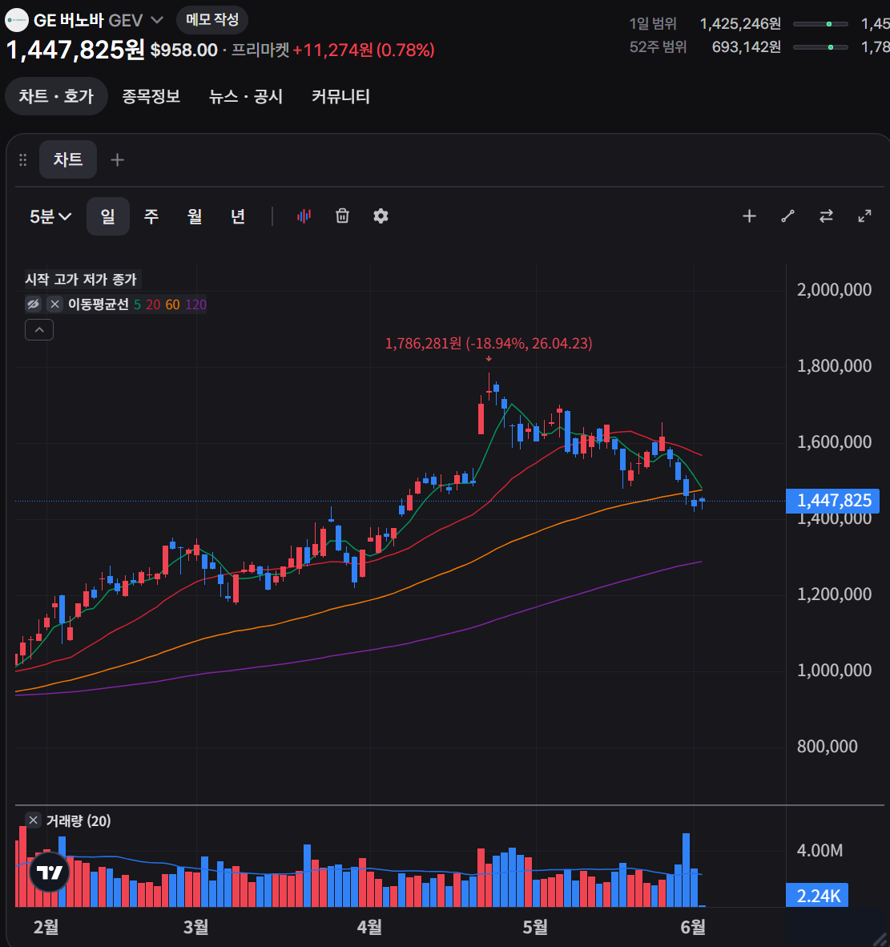Remove the moving average indicator
Image resolution: width=890 pixels, height=947 pixels.
tap(55, 304)
